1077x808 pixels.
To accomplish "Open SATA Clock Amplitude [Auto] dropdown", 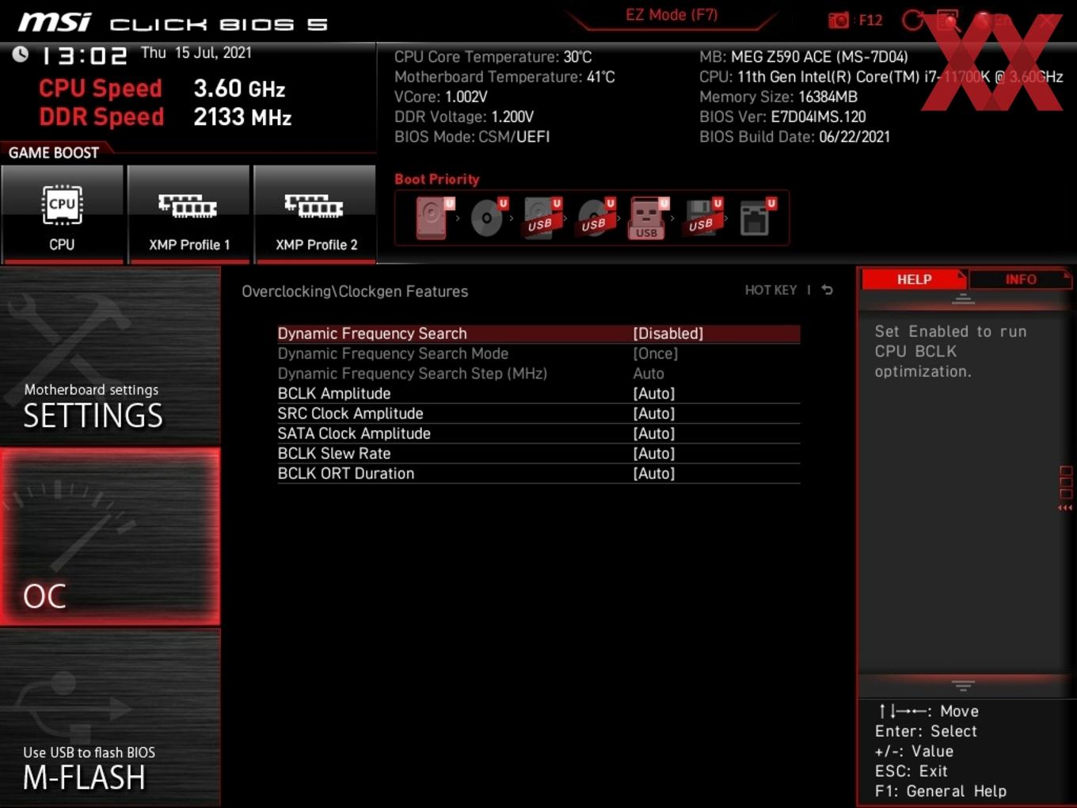I will pos(653,433).
